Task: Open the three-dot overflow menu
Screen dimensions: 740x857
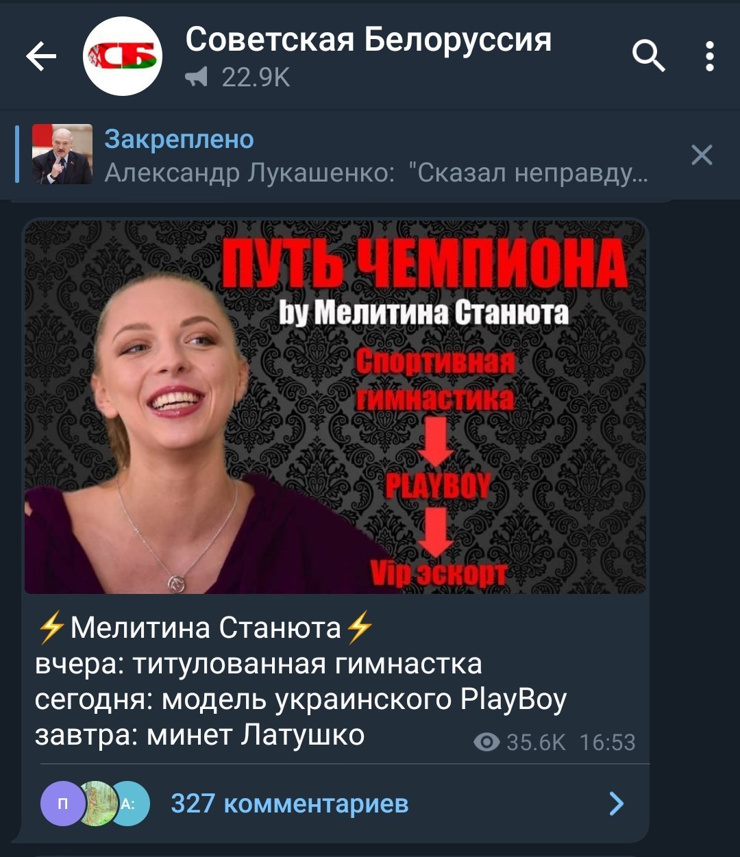Action: 710,56
